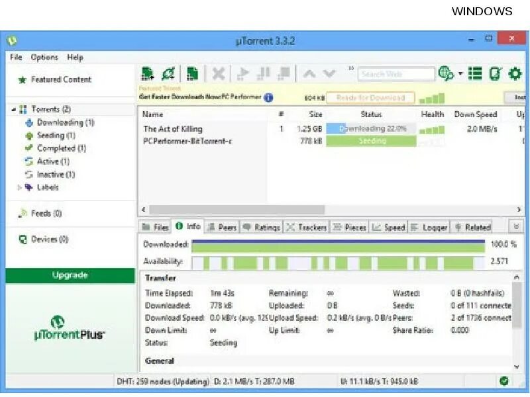Switch to the Logger tab
Image resolution: width=530 pixels, height=397 pixels.
[429, 227]
